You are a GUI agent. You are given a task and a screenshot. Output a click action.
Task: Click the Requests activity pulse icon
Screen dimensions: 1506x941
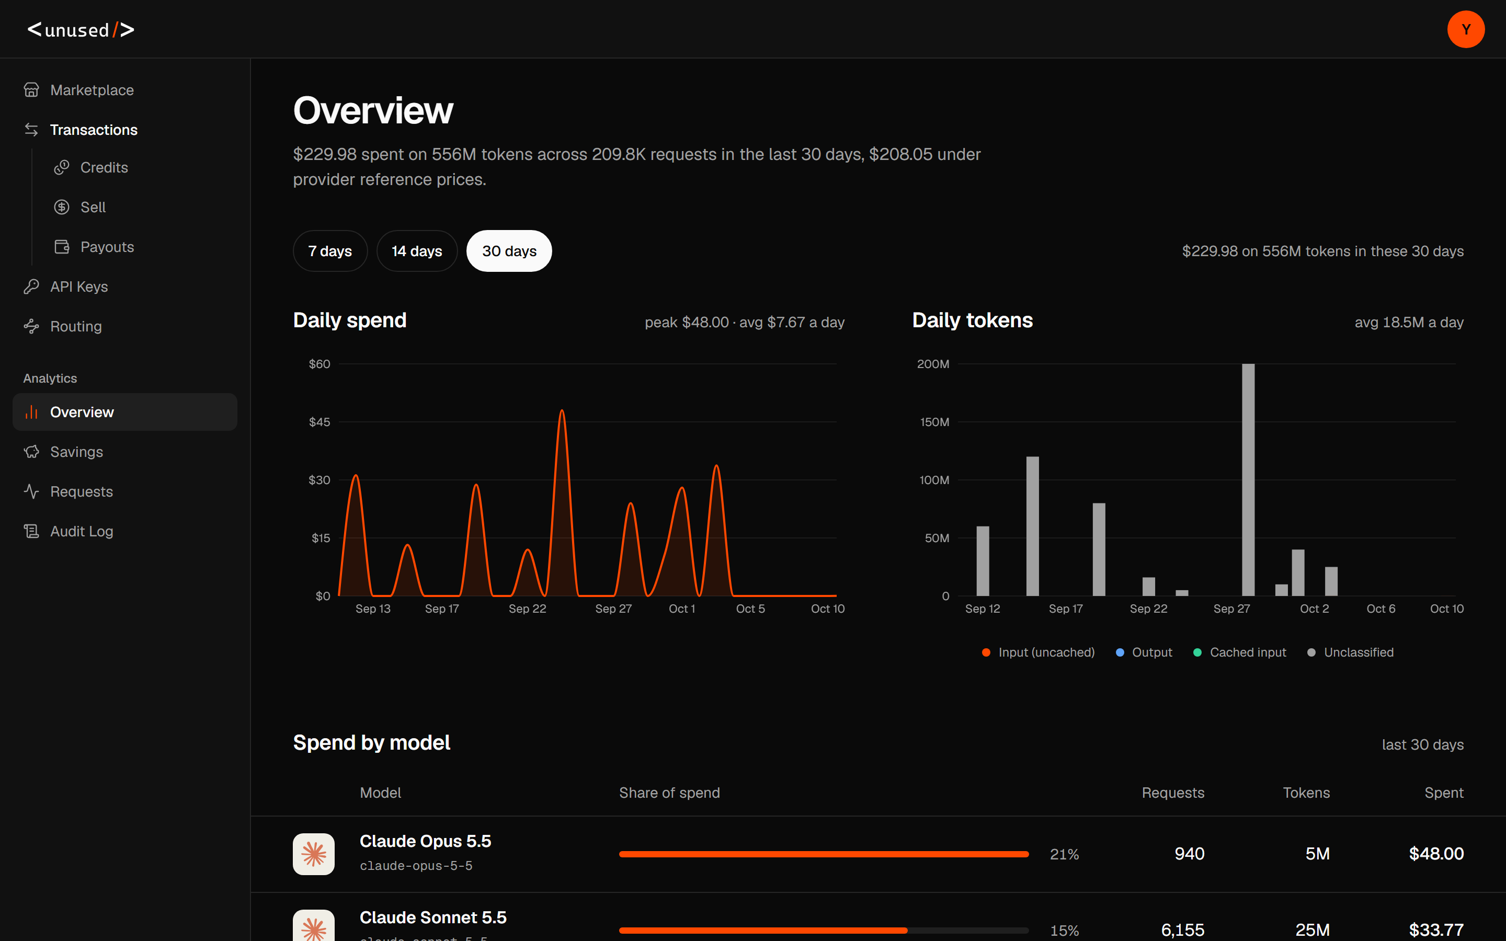tap(31, 491)
